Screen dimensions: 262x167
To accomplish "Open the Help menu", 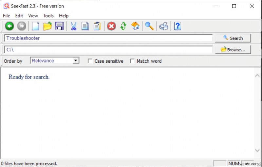I will point(64,16).
